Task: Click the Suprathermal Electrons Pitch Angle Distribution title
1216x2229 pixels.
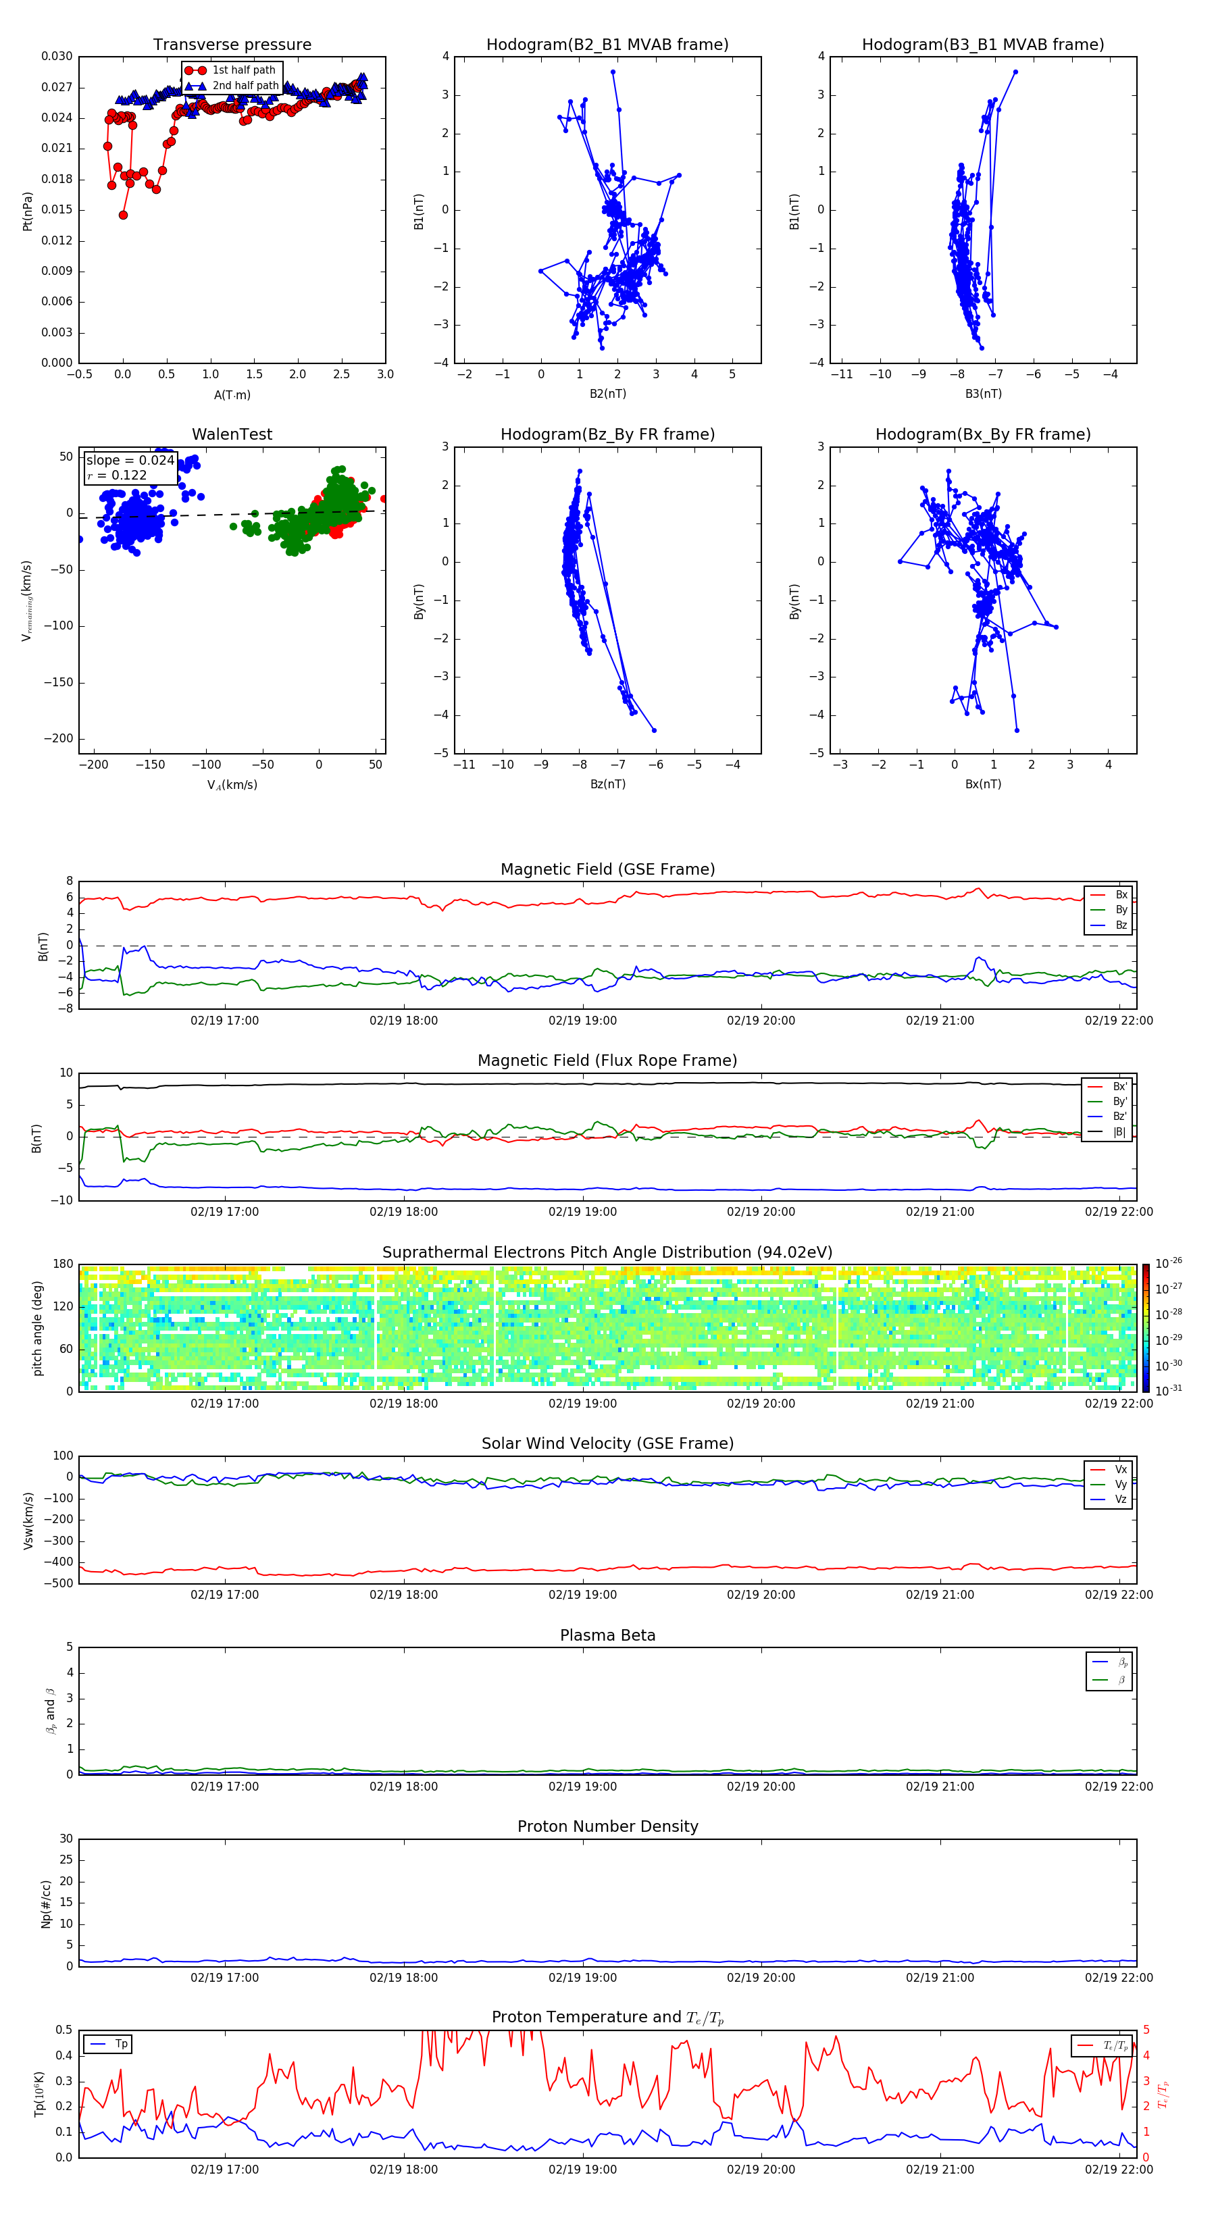Action: pyautogui.click(x=607, y=1253)
